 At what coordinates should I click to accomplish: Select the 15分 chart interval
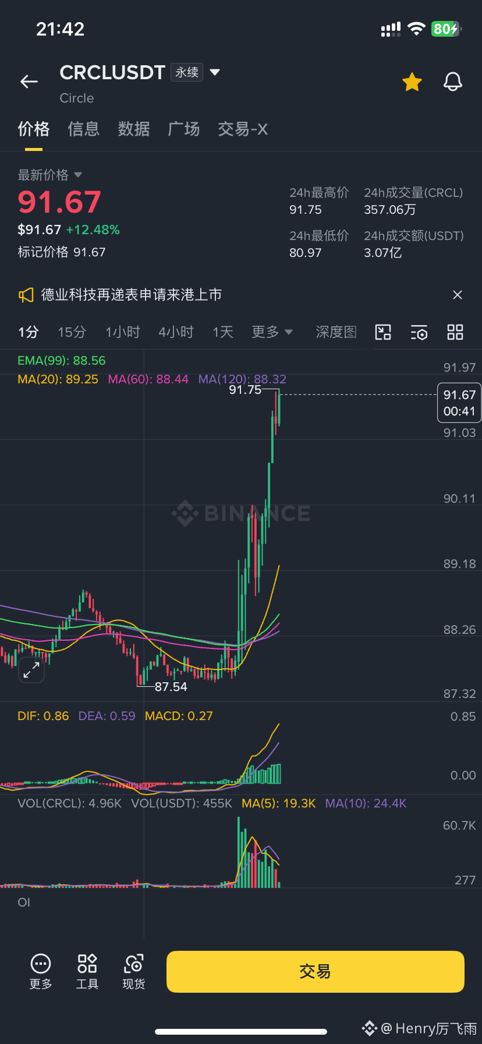(72, 332)
